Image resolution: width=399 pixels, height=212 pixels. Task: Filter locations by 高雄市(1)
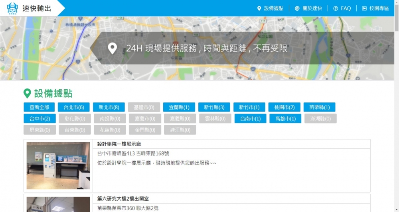(286, 118)
